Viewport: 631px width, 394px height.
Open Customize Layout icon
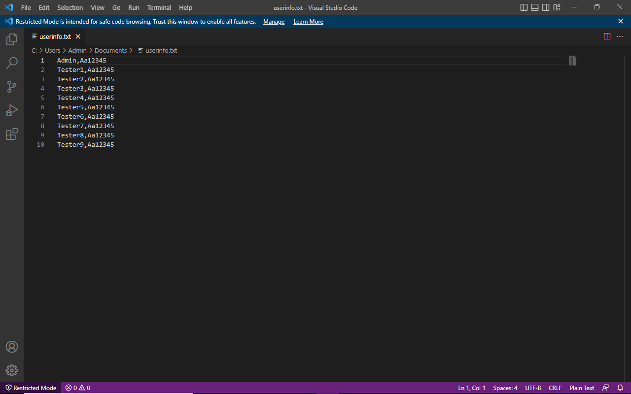pos(557,7)
